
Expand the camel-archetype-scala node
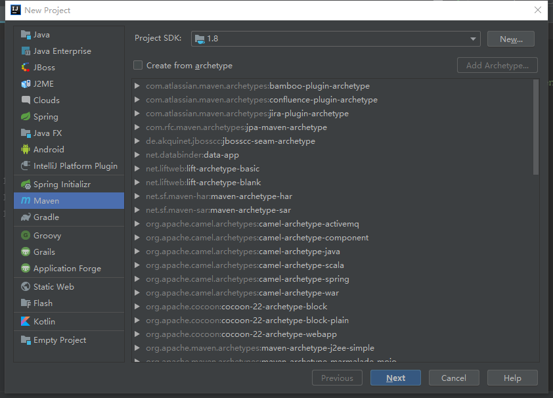[137, 265]
